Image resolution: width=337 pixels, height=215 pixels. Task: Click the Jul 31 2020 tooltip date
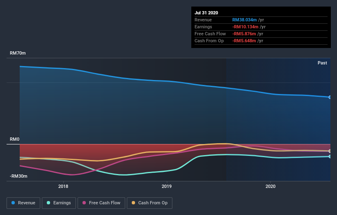[206, 13]
